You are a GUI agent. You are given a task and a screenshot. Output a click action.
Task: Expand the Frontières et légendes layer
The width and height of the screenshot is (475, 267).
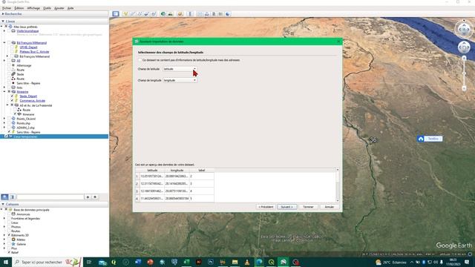pyautogui.click(x=4, y=218)
